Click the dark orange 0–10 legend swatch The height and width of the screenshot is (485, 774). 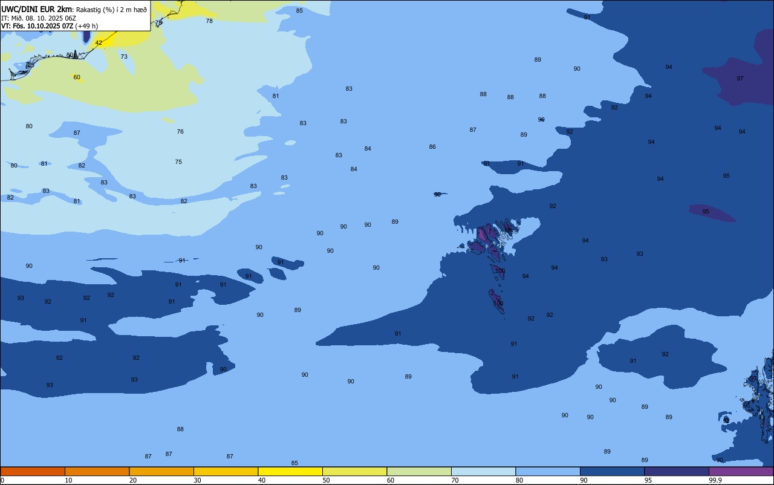[33, 471]
